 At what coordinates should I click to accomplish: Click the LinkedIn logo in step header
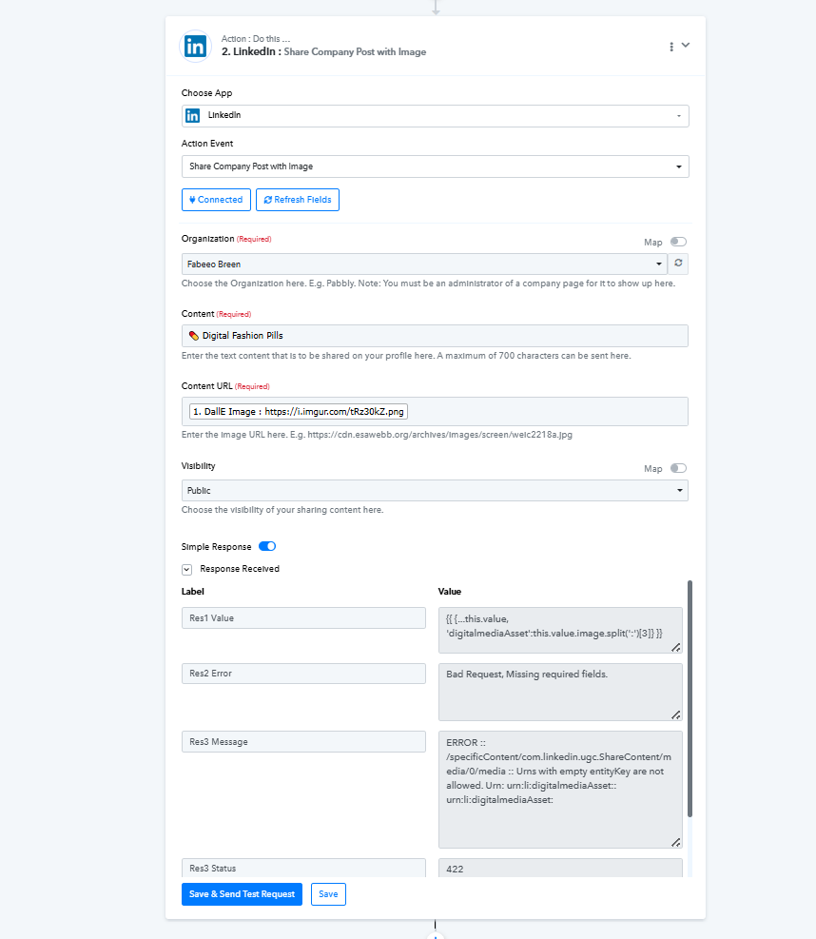[x=195, y=46]
